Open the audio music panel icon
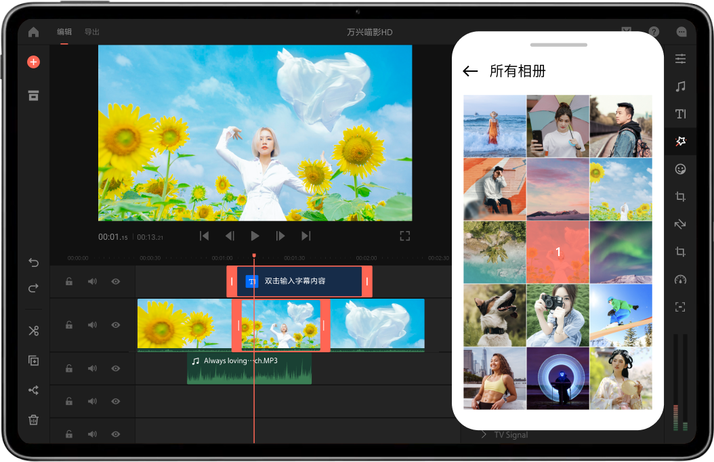This screenshot has width=714, height=462. [x=681, y=87]
